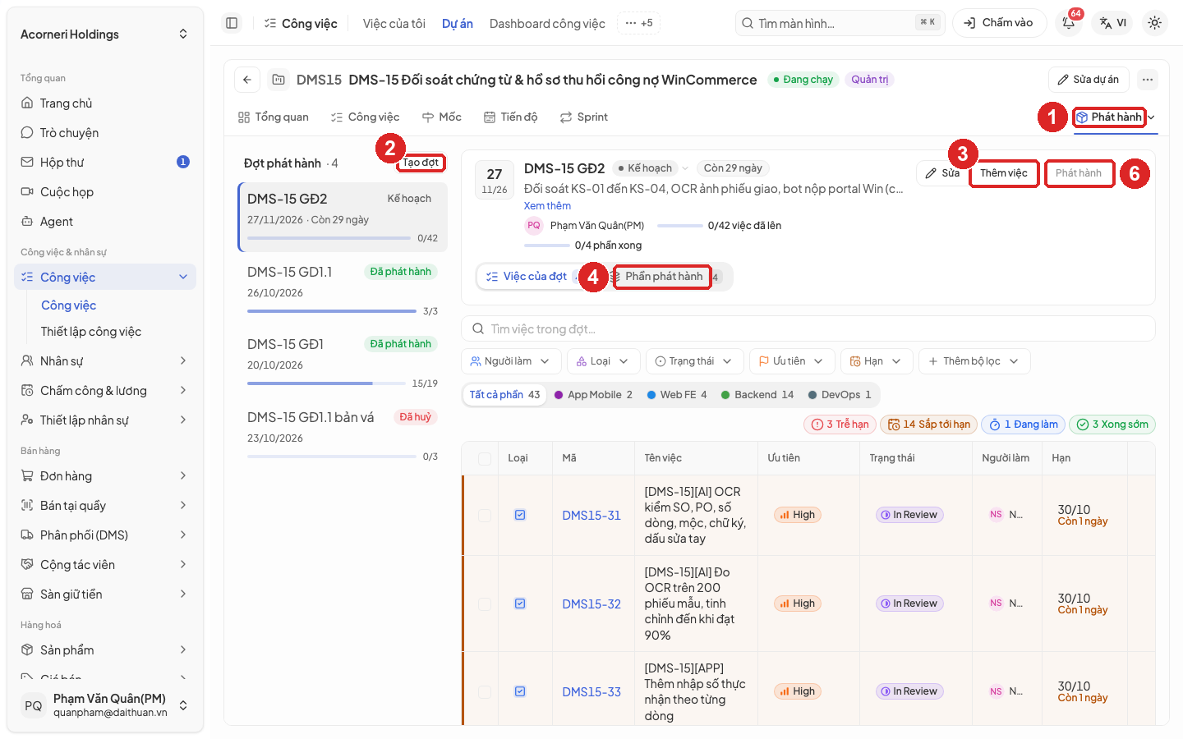Open Phân phối (DMS) in sidebar
Image resolution: width=1183 pixels, height=739 pixels.
point(105,535)
